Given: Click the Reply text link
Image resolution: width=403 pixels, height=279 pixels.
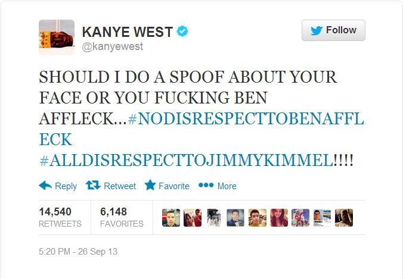Looking at the screenshot, I should (x=66, y=186).
